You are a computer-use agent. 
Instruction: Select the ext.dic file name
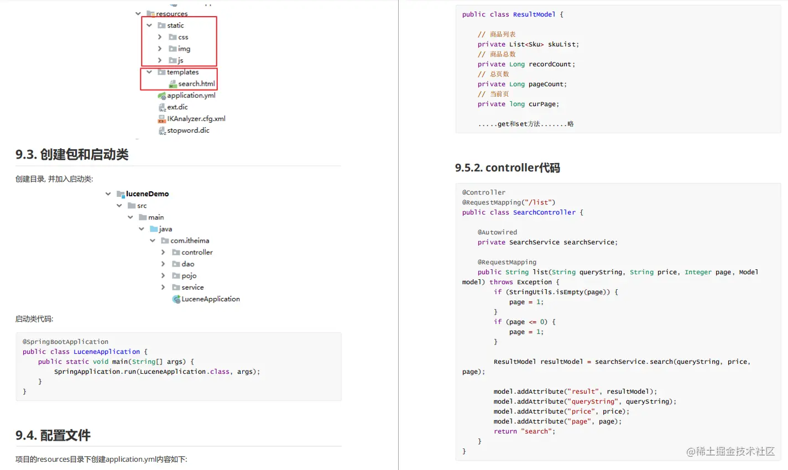pyautogui.click(x=178, y=107)
